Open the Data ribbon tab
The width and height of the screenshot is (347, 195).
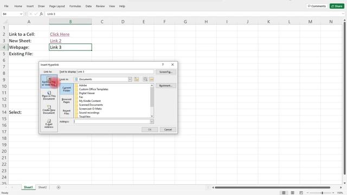click(88, 6)
